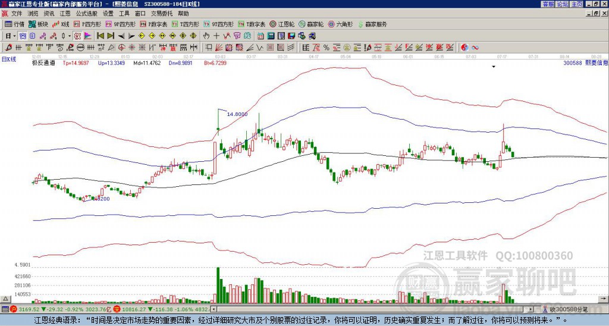Select the hand pan tool

(x=206, y=36)
